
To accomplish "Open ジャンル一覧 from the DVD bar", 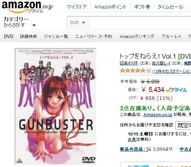I will (56, 37).
